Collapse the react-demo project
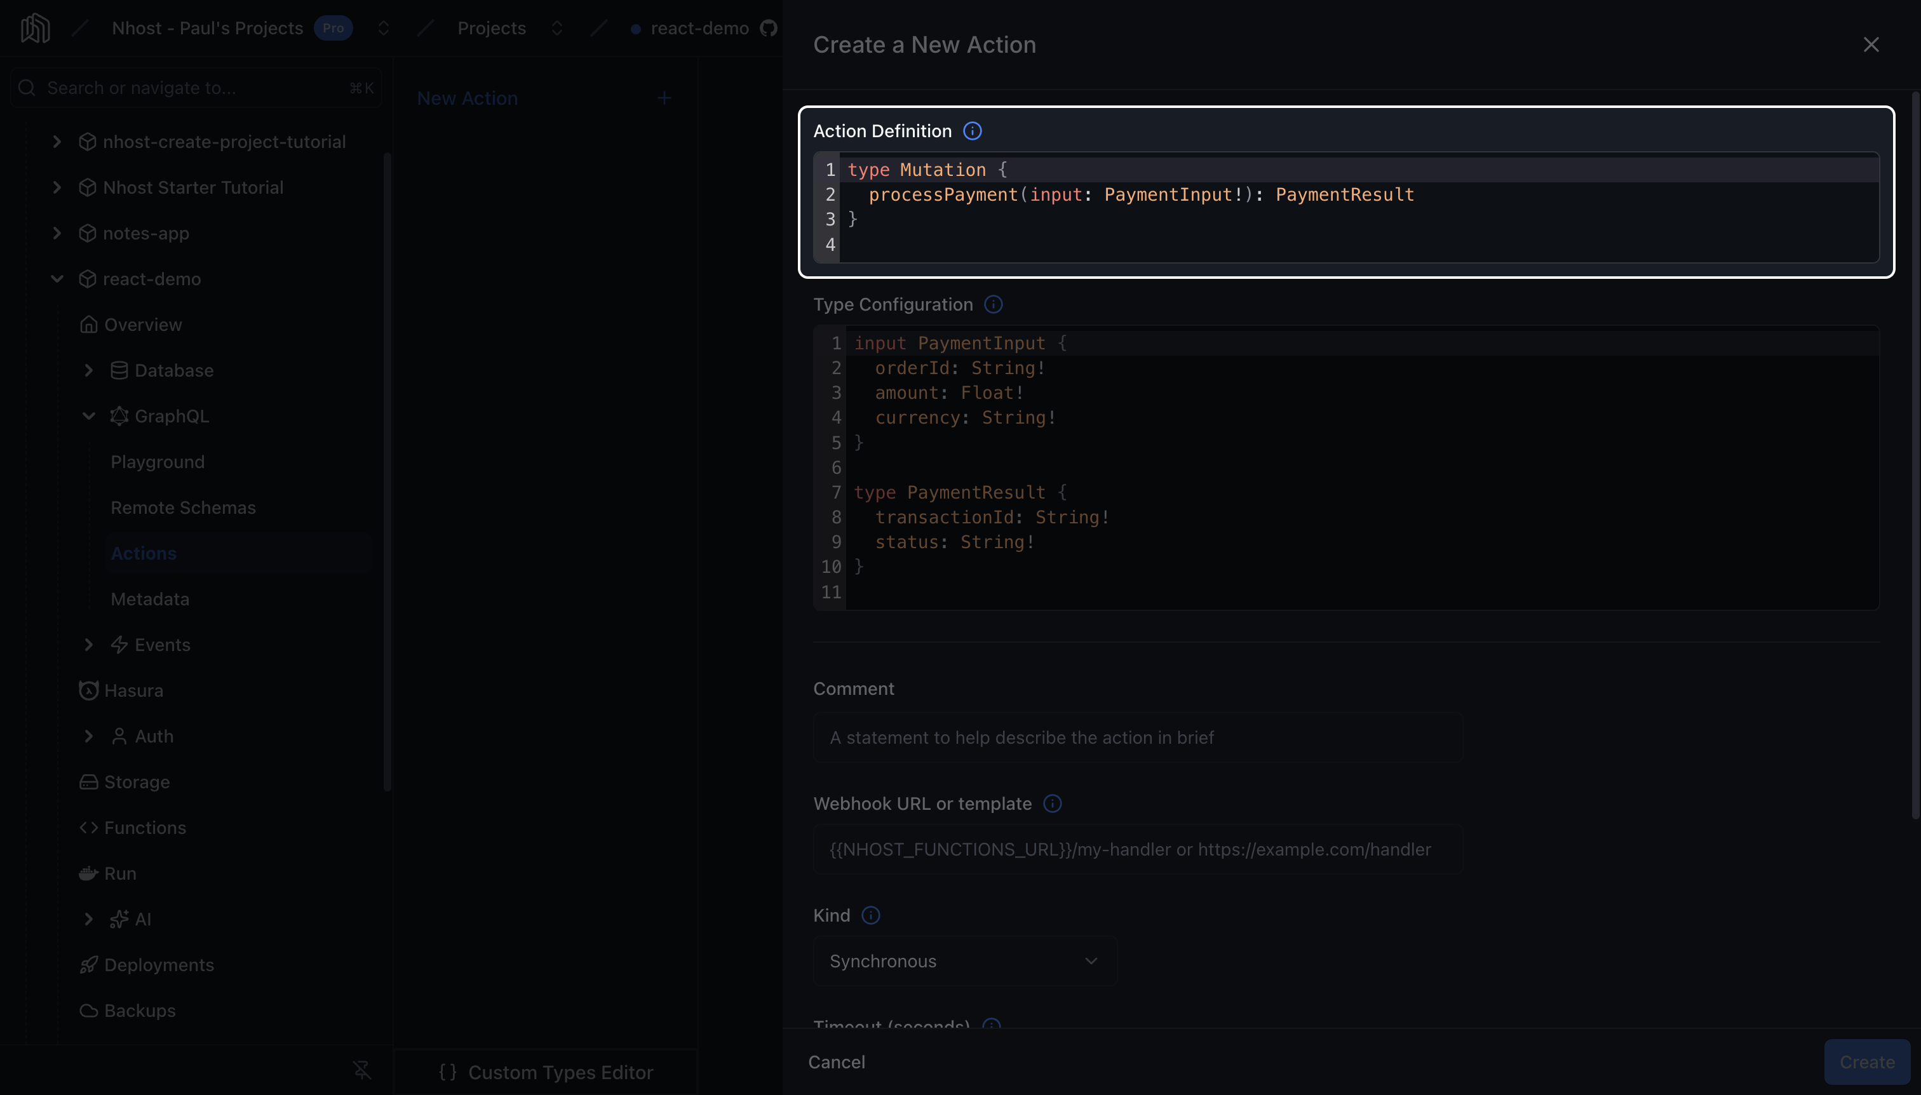This screenshot has height=1095, width=1921. (x=57, y=279)
